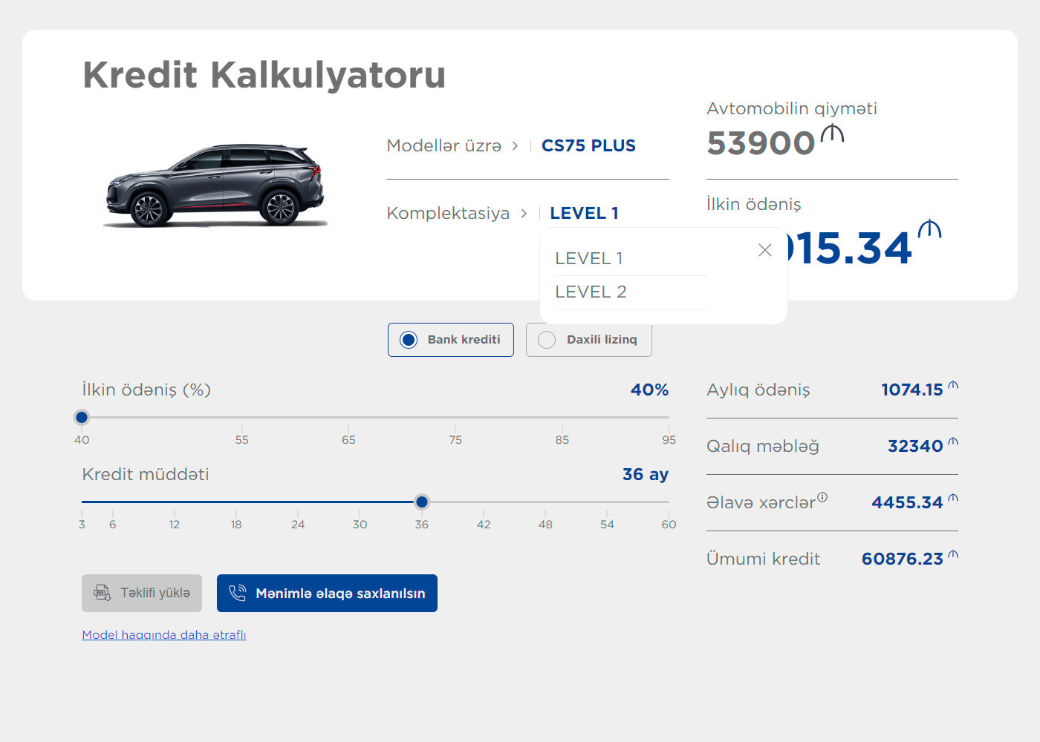
Task: Click the grey SUV car image
Action: coord(215,185)
